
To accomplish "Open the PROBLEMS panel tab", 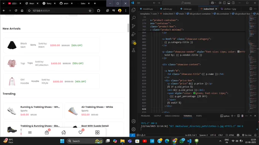I will [145, 116].
